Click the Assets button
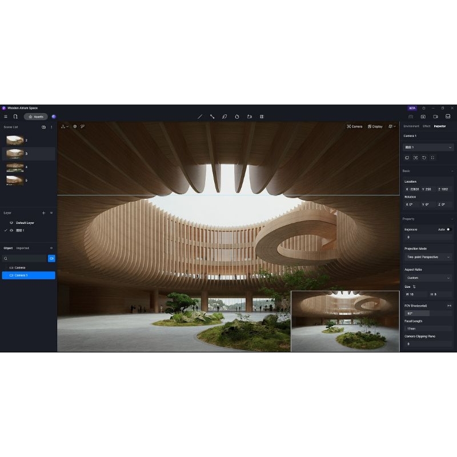This screenshot has width=457, height=457. (36, 117)
